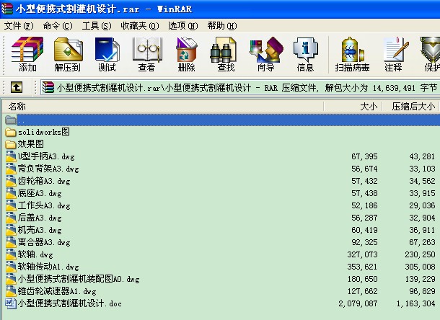Sort by the 大小 column header
The width and height of the screenshot is (440, 320).
pos(368,107)
